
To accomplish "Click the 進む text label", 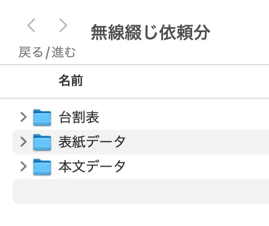I will [x=63, y=52].
